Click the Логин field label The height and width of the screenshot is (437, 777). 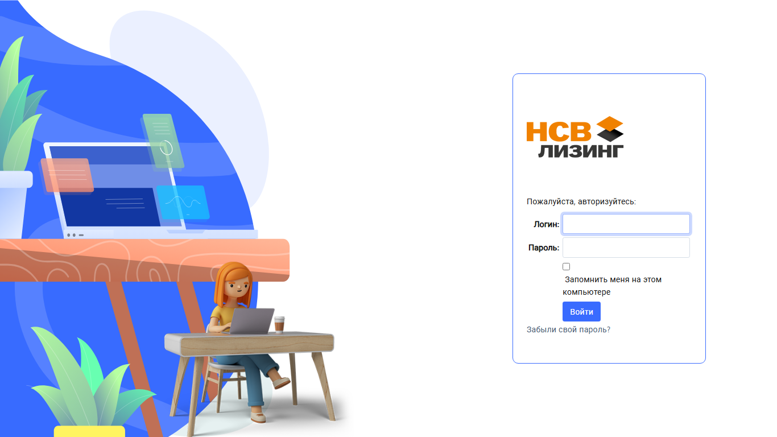pyautogui.click(x=547, y=224)
